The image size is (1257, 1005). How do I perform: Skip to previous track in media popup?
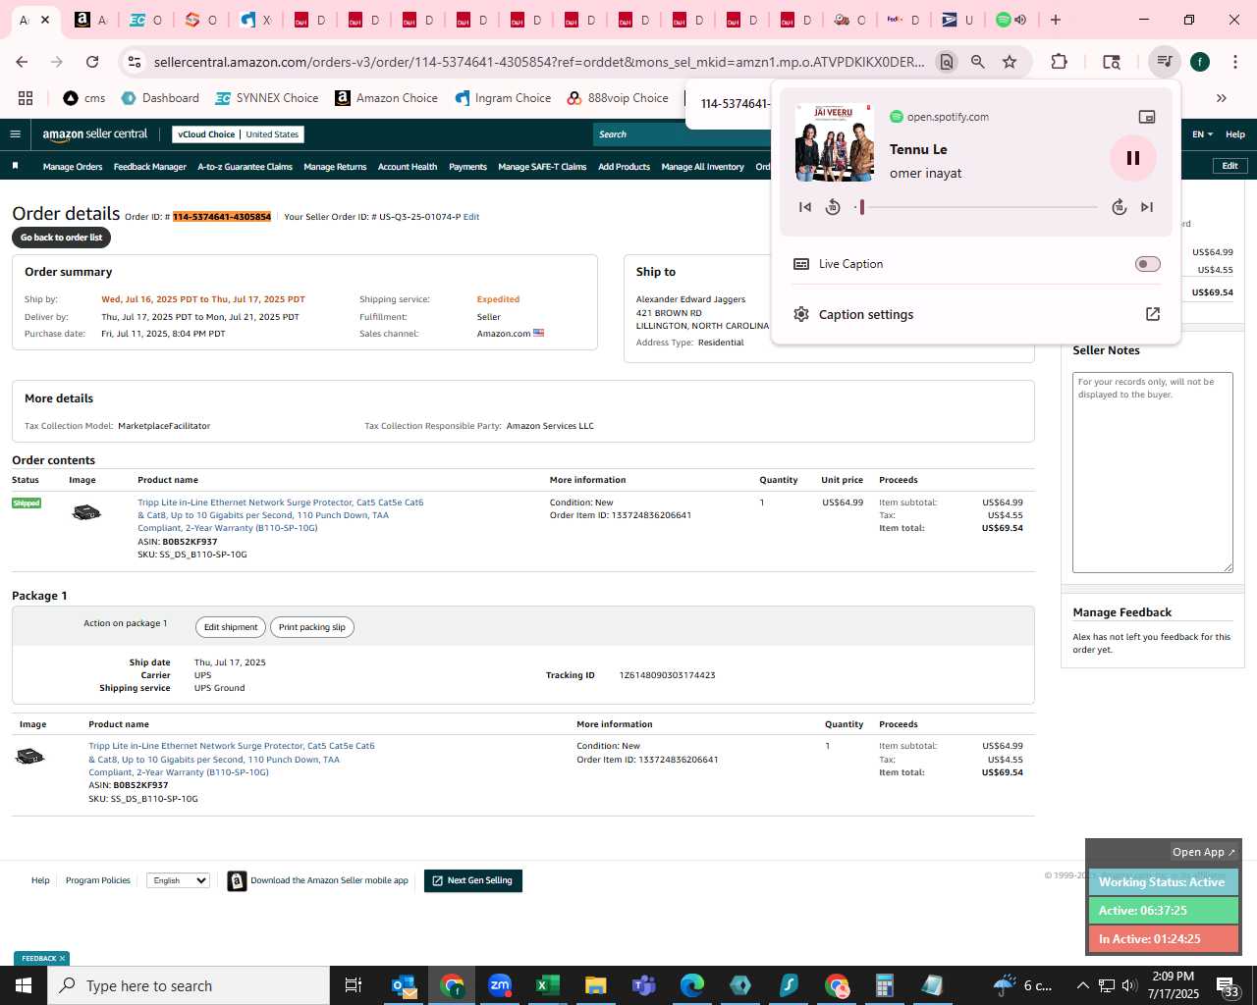(805, 207)
